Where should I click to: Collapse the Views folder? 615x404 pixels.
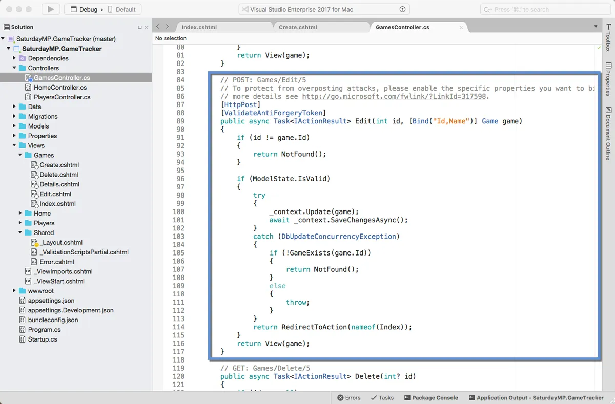[15, 145]
